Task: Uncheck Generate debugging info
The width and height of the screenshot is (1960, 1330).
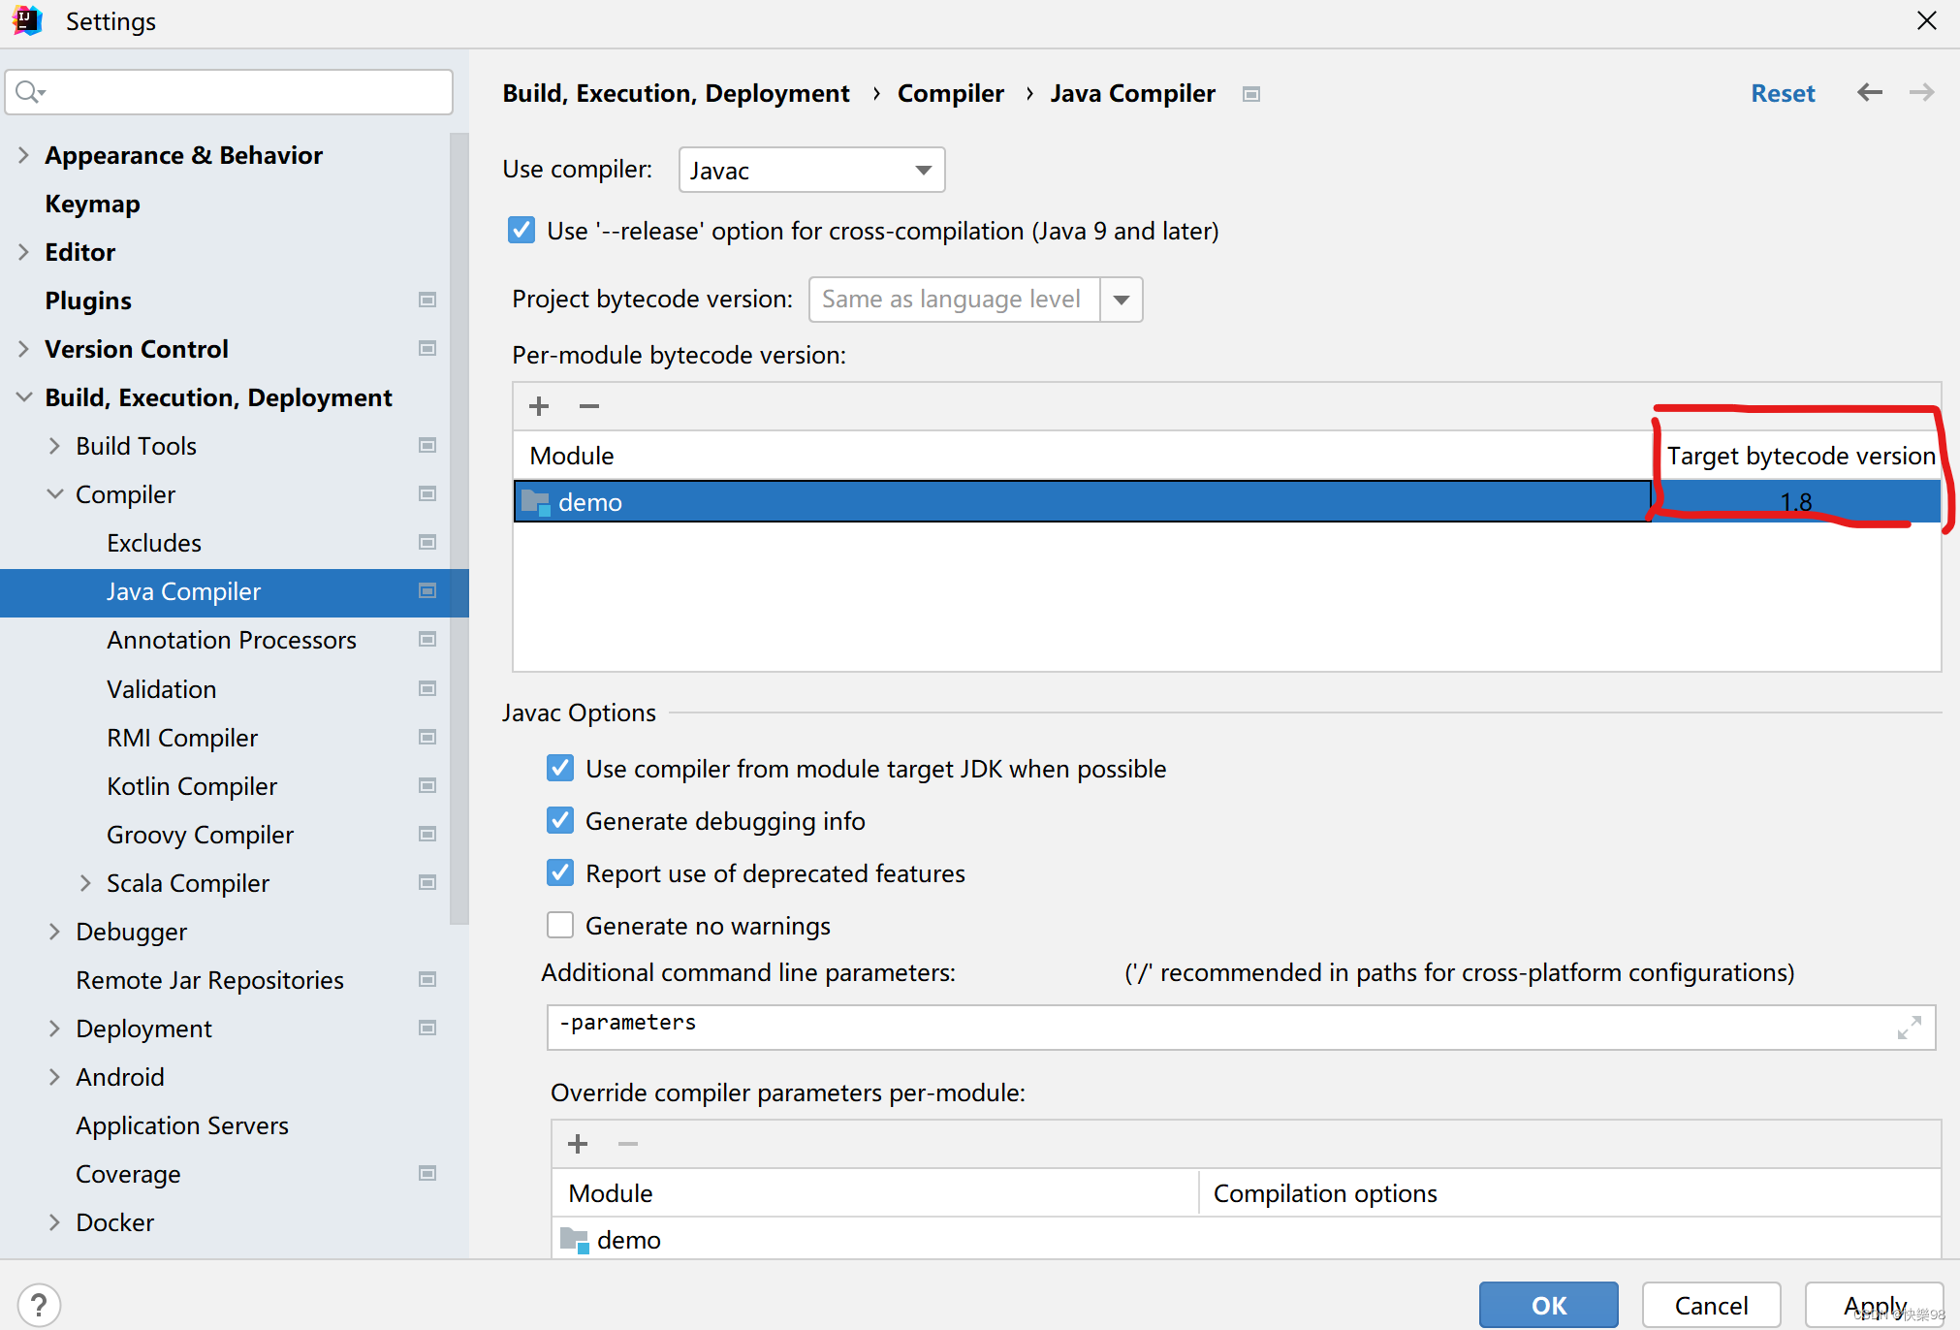Action: point(560,820)
